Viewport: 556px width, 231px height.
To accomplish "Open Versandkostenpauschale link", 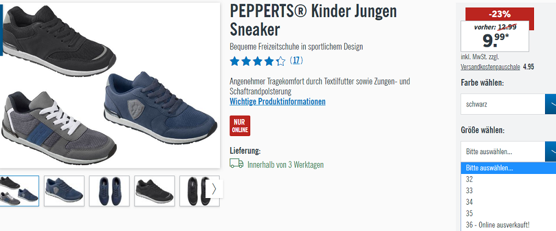I will point(490,66).
